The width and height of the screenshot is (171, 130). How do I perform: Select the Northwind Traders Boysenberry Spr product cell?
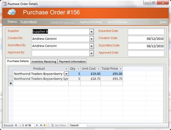pos(41,79)
